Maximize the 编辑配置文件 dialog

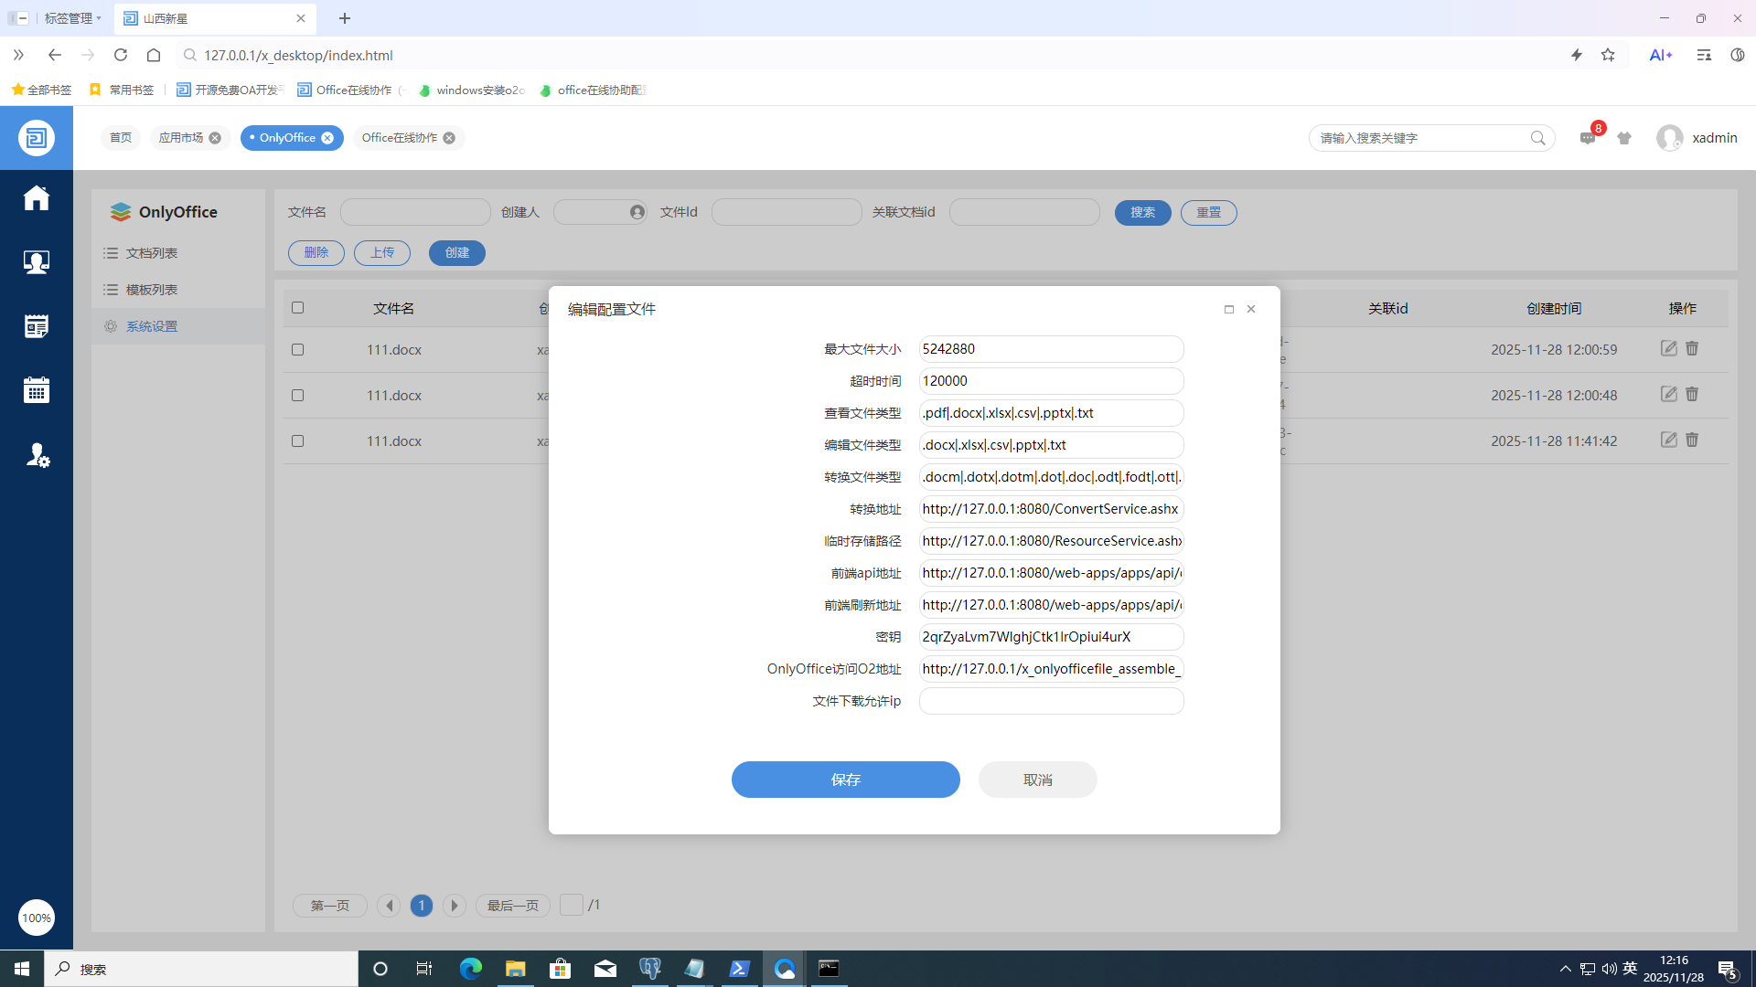click(x=1229, y=309)
